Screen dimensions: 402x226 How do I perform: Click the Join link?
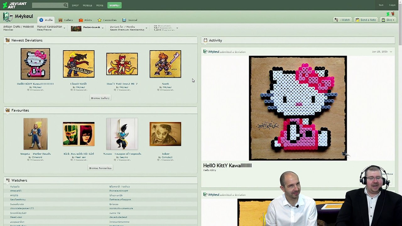381,5
